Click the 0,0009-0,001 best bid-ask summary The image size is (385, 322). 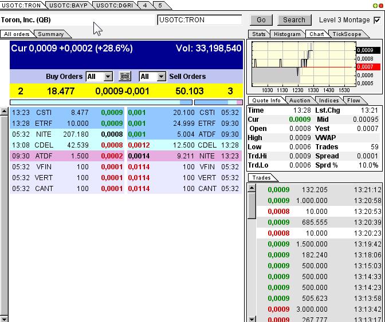tap(122, 91)
